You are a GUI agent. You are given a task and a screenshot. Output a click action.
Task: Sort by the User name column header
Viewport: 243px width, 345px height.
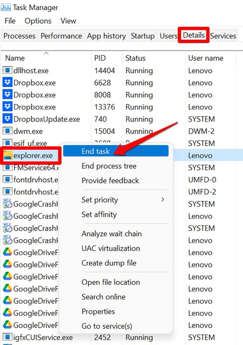point(210,58)
